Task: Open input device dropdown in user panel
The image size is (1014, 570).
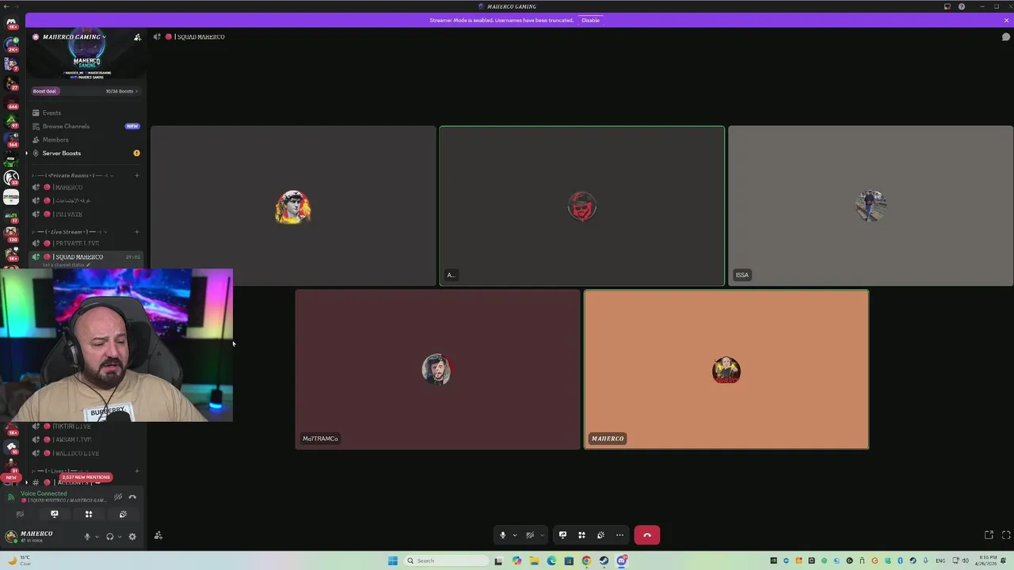Action: tap(97, 537)
